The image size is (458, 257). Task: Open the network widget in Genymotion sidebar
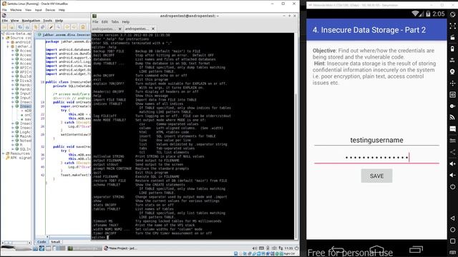coord(452,117)
